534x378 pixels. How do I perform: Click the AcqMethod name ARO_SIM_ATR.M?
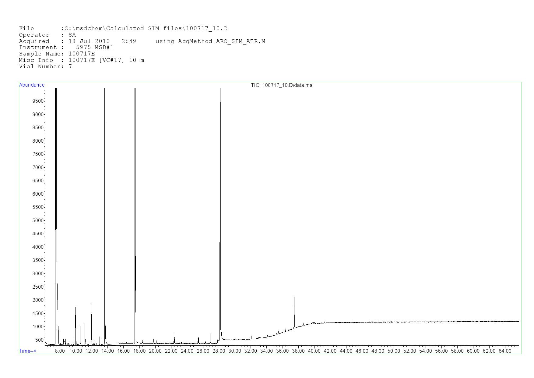[x=241, y=41]
